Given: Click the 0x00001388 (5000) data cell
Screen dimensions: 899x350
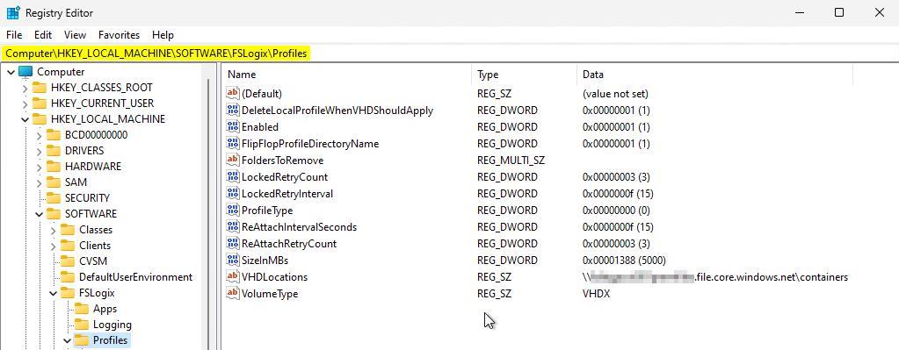Looking at the screenshot, I should 624,261.
